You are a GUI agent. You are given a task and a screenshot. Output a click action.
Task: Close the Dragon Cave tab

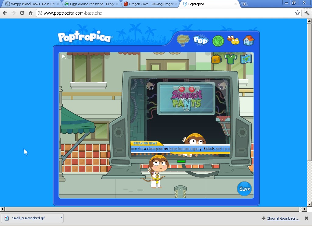176,4
